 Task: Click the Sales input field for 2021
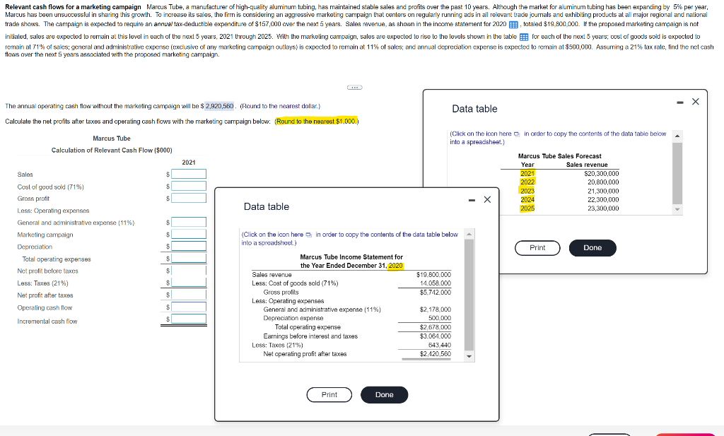click(x=189, y=174)
